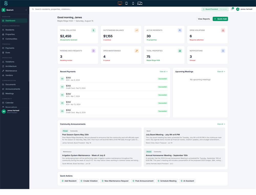The height and width of the screenshot is (195, 256).
Task: Switch to tablet preview icon
Action: point(126,3)
